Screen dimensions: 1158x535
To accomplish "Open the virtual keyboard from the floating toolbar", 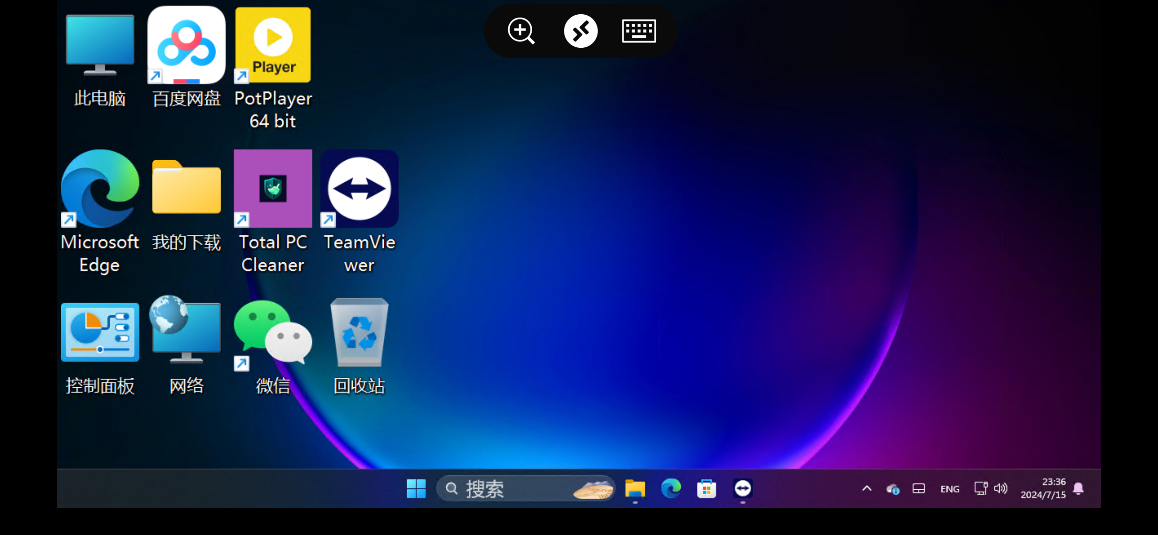I will (639, 31).
